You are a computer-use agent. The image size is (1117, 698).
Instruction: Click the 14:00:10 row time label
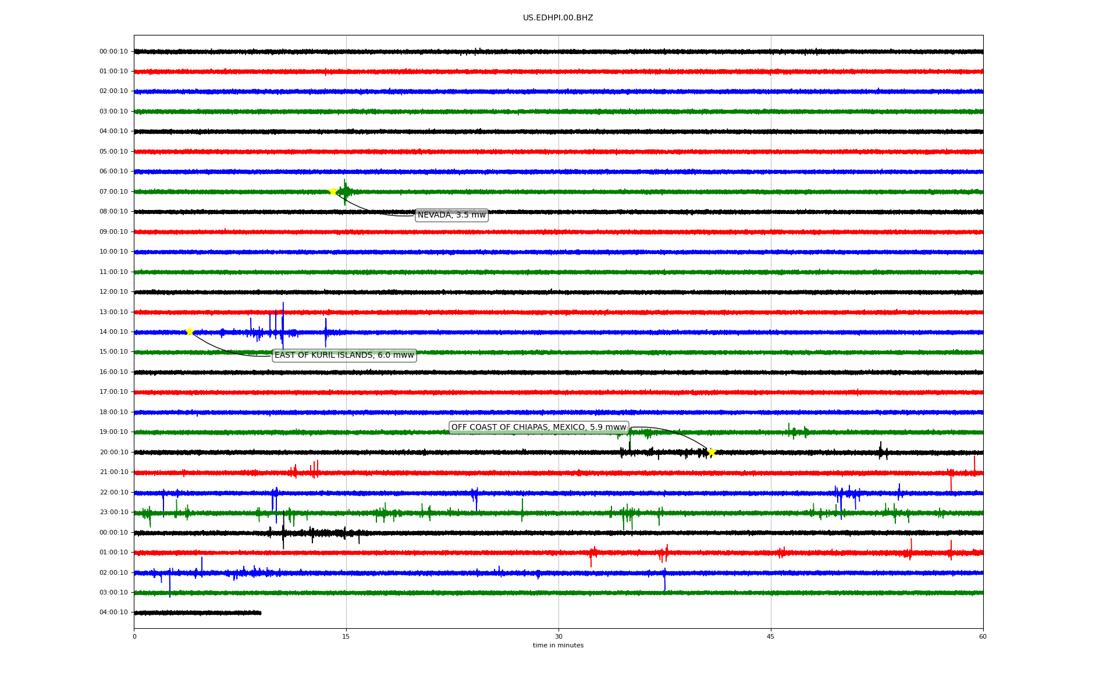pos(113,332)
